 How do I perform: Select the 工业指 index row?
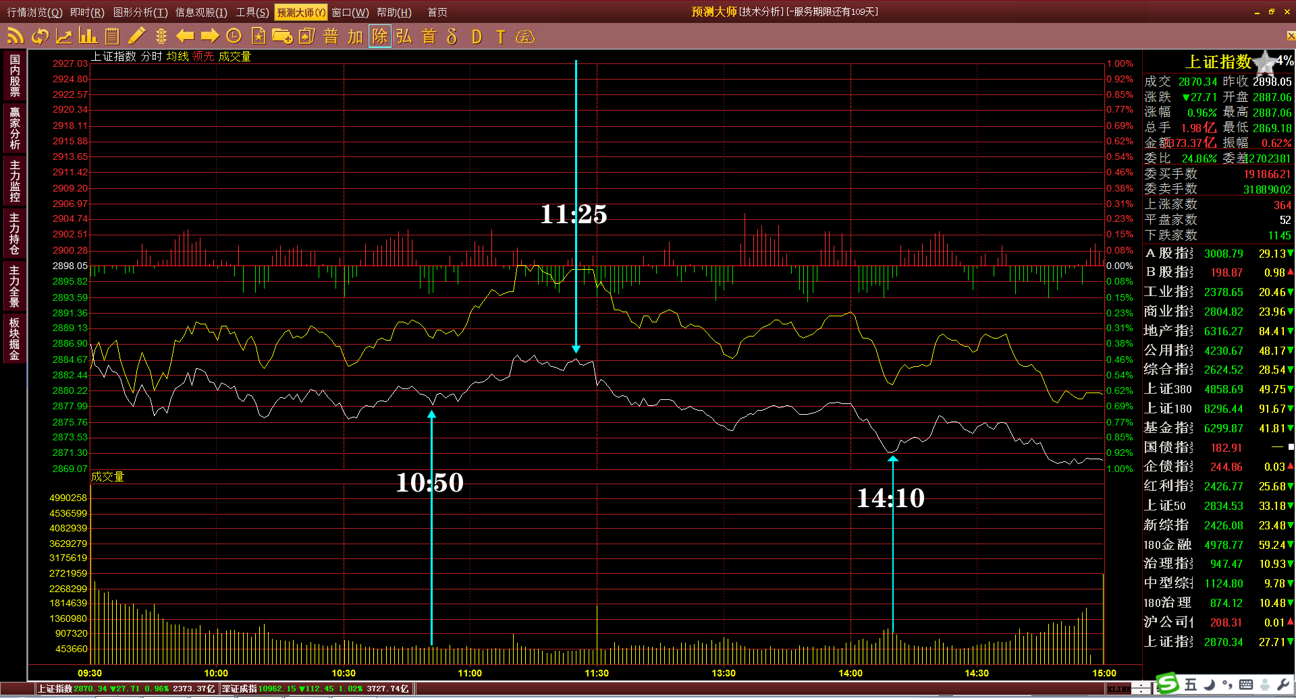[x=1218, y=292]
